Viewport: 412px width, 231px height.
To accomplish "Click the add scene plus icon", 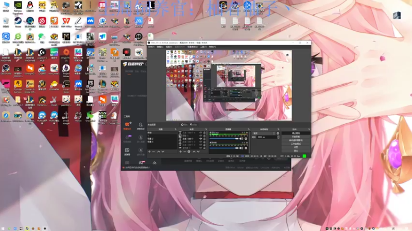I will point(149,151).
